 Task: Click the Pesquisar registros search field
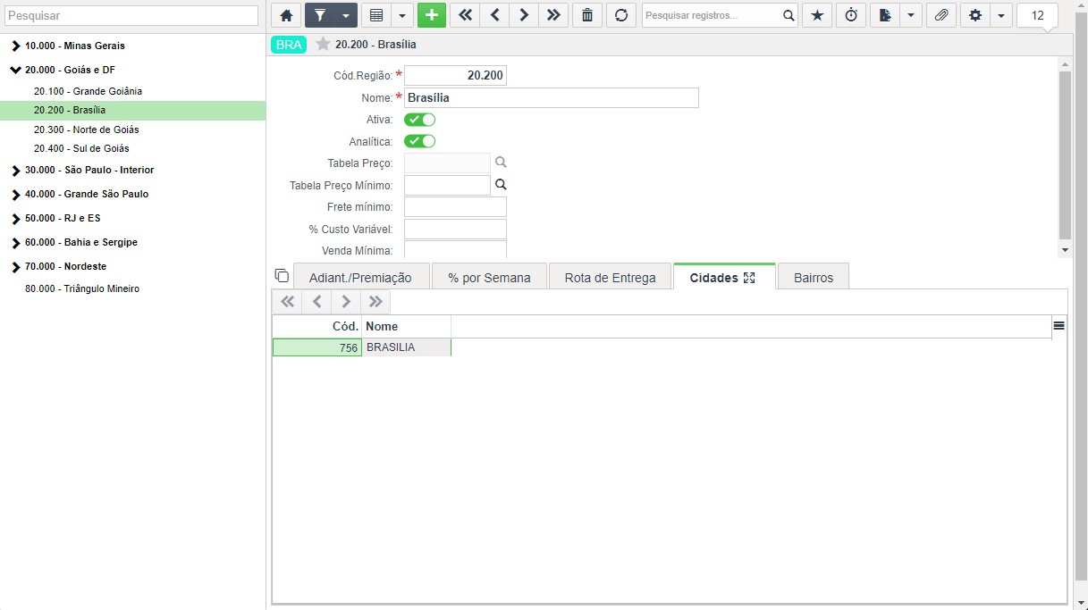pos(711,15)
